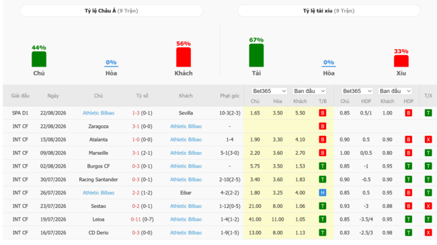437x245 pixels.
Task: Click the Ngày column header
Action: (53, 96)
